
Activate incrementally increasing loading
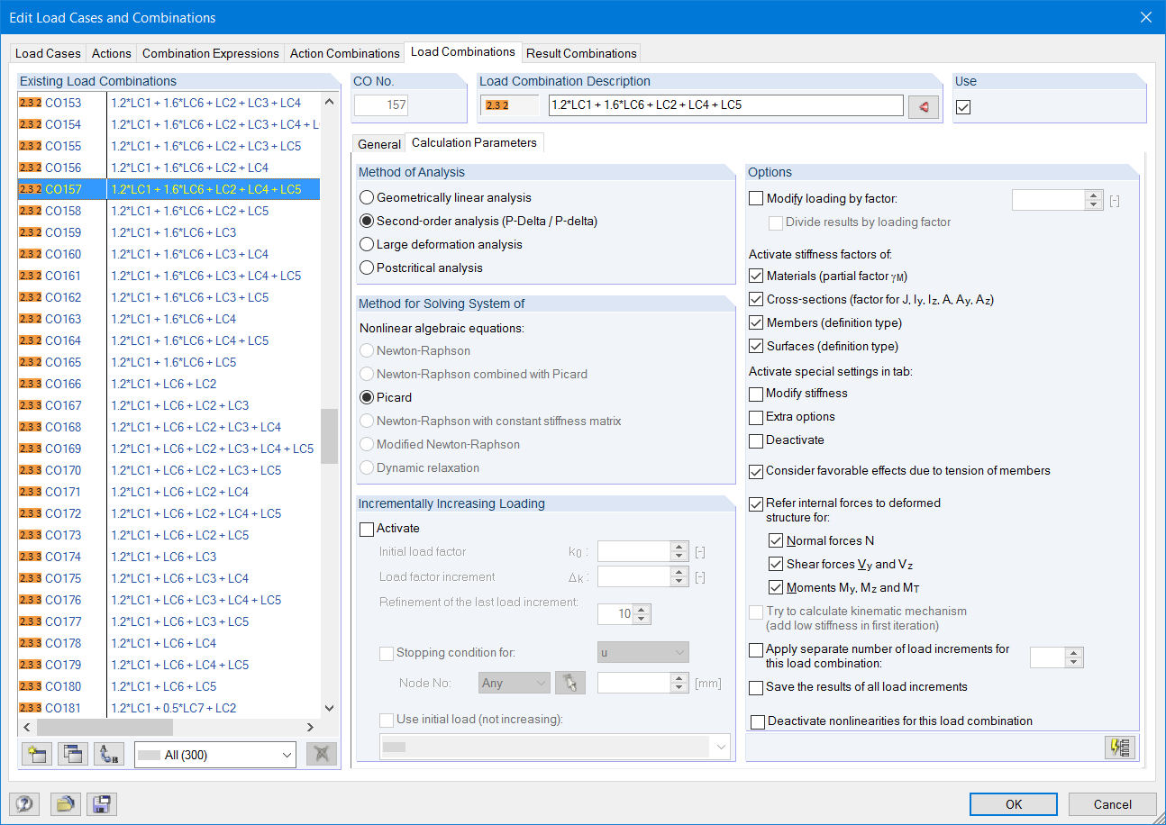click(367, 529)
